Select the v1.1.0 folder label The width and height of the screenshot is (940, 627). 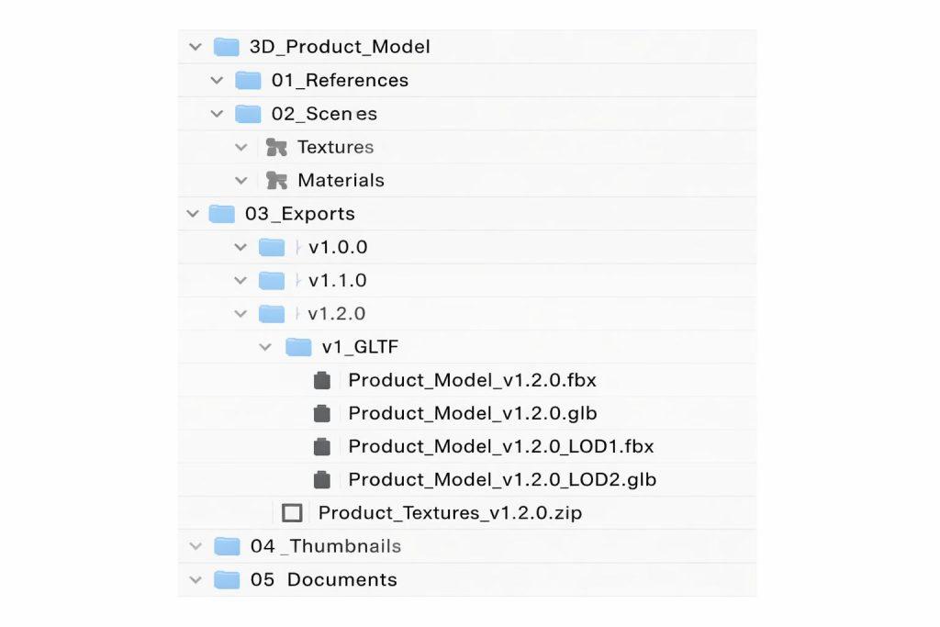pyautogui.click(x=338, y=280)
